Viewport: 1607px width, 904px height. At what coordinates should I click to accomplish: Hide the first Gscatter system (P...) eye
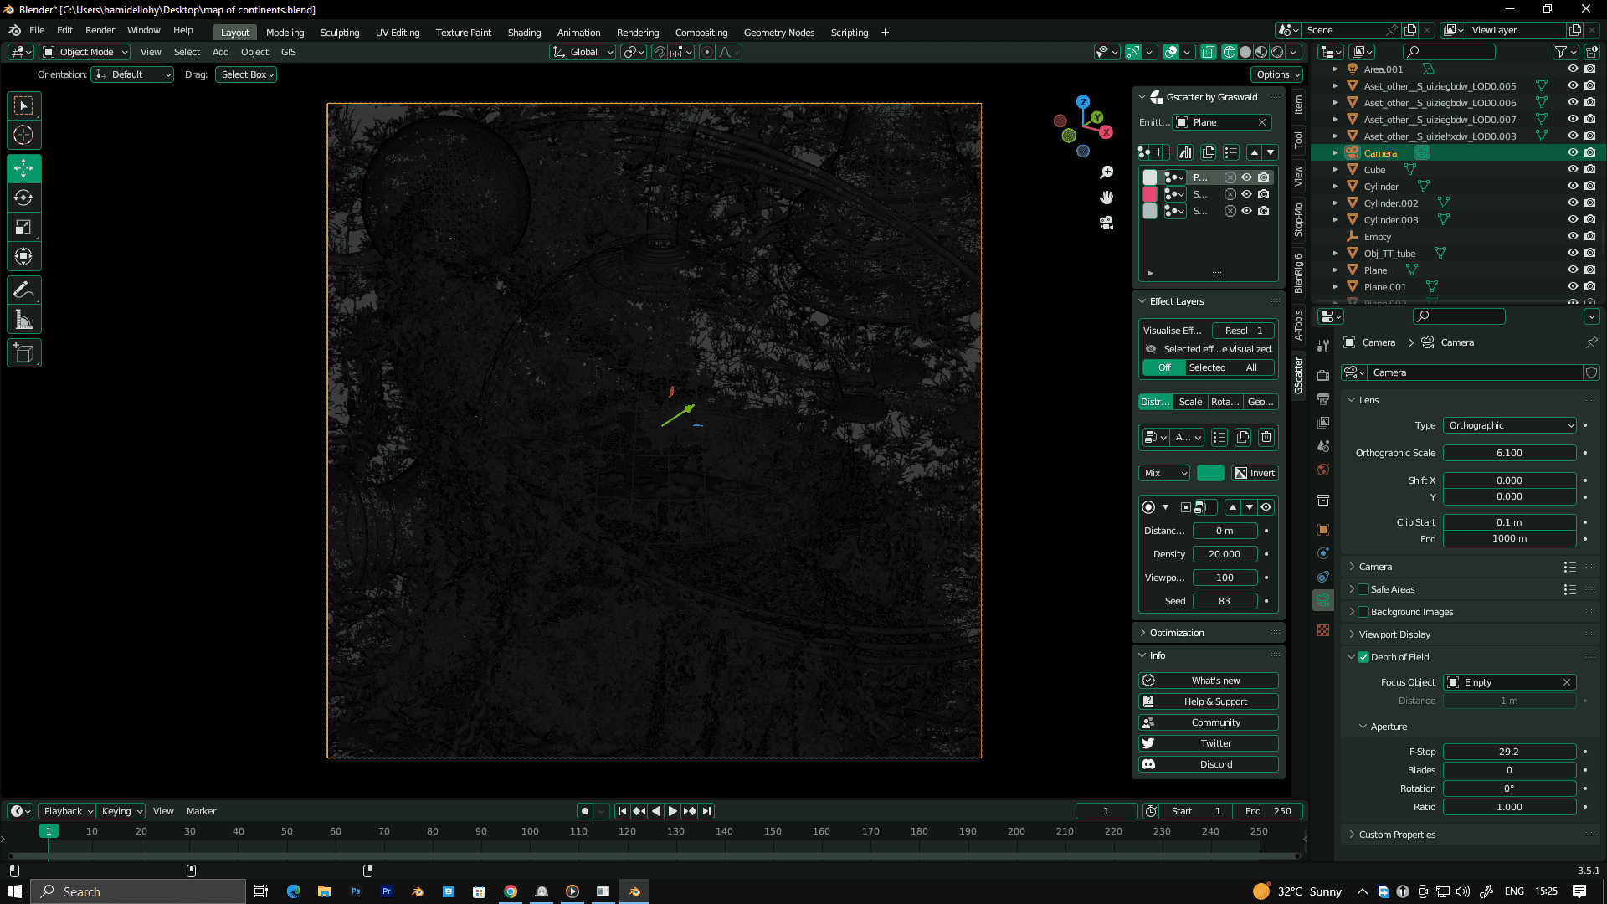1246,177
